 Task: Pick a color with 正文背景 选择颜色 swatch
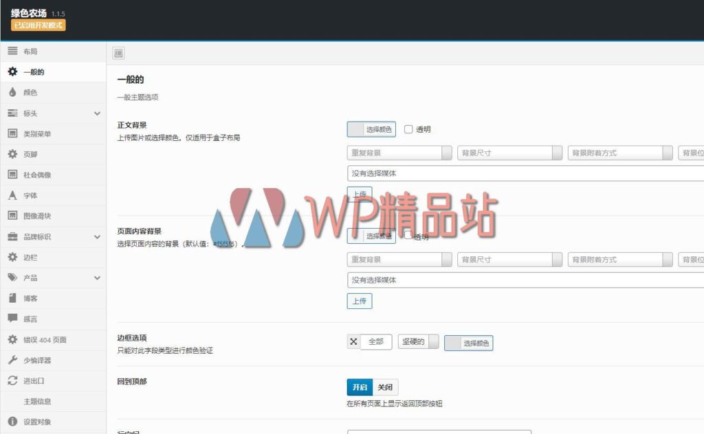[x=371, y=129]
